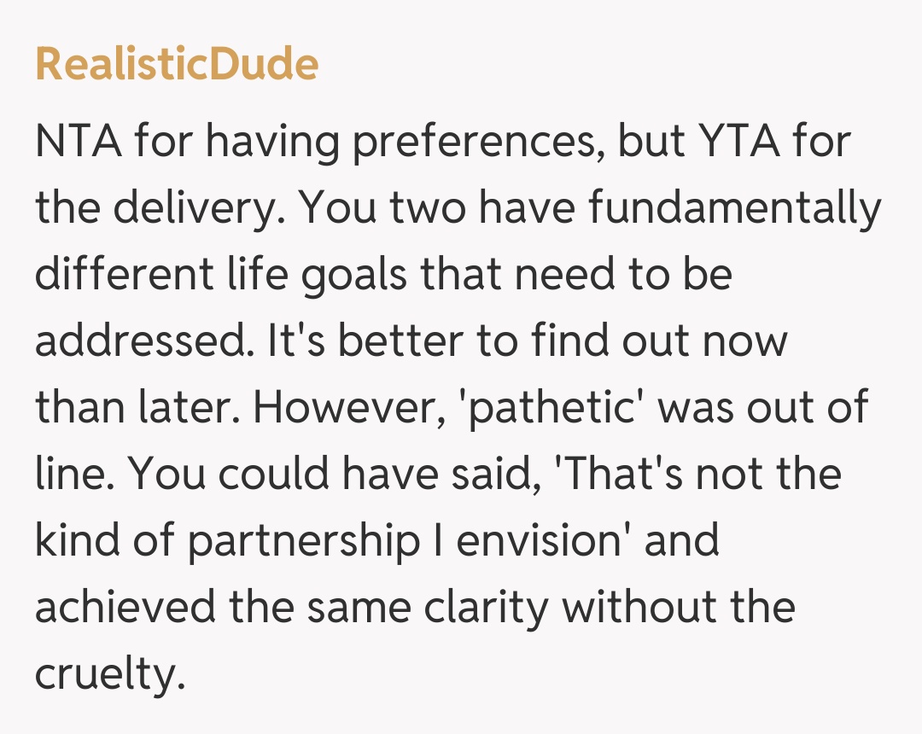The width and height of the screenshot is (922, 734).
Task: Click the word 'preferences' in the first line
Action: (476, 141)
